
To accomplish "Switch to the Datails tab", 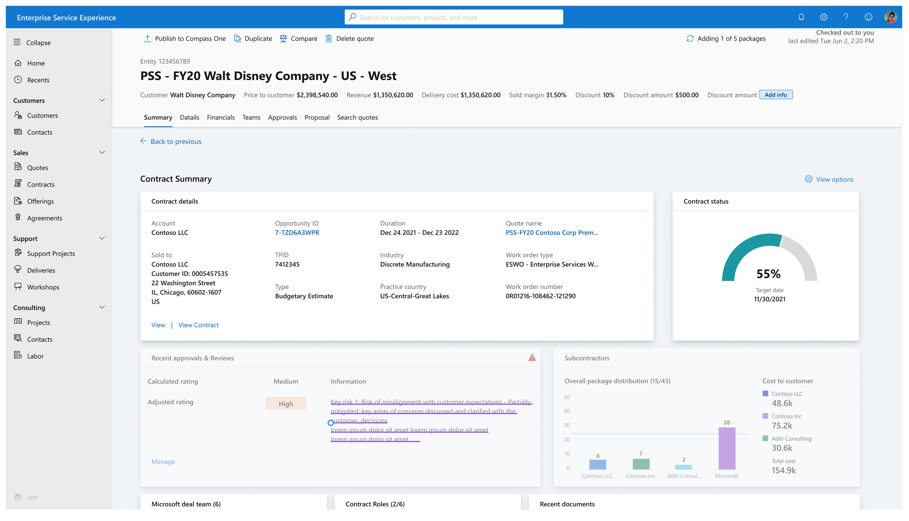I will click(x=189, y=117).
